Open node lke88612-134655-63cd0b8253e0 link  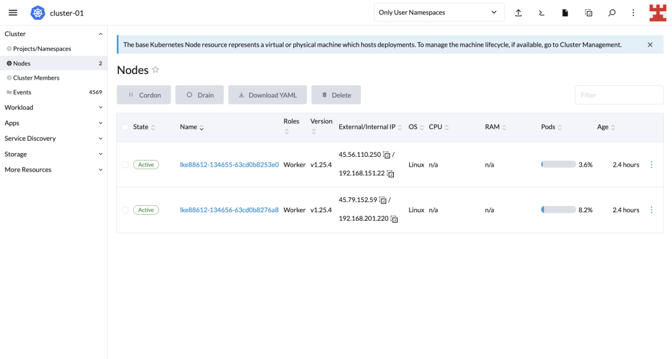click(229, 164)
